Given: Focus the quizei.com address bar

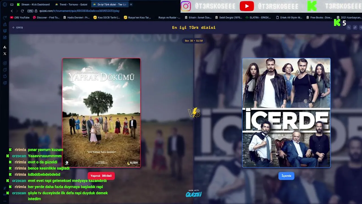Looking at the screenshot, I should tap(79, 11).
